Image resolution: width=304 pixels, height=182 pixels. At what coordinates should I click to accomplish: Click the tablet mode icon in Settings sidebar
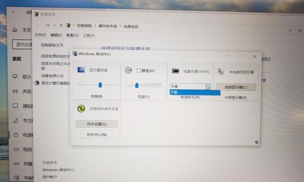[x=17, y=178]
